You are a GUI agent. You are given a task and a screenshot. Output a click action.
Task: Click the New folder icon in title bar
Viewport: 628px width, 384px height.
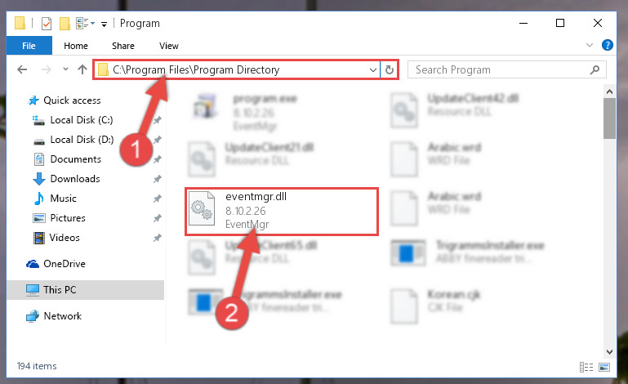(x=65, y=24)
